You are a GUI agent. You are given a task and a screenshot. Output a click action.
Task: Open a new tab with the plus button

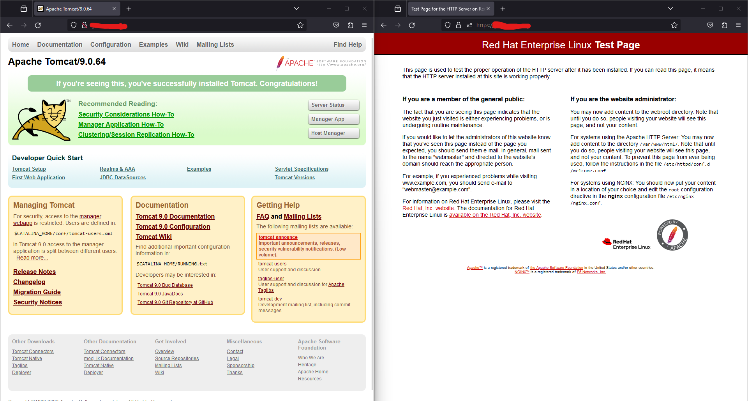(129, 8)
